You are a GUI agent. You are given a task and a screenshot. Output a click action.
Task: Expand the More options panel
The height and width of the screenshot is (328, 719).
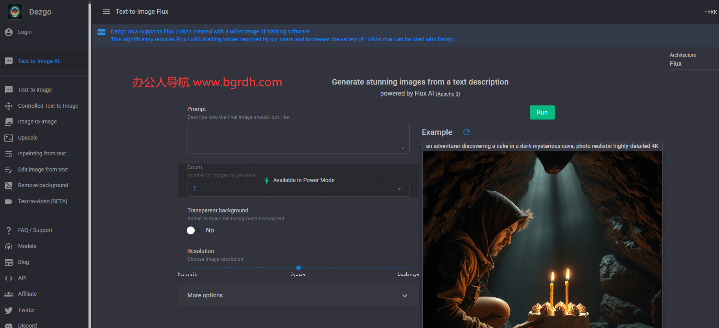pos(298,296)
